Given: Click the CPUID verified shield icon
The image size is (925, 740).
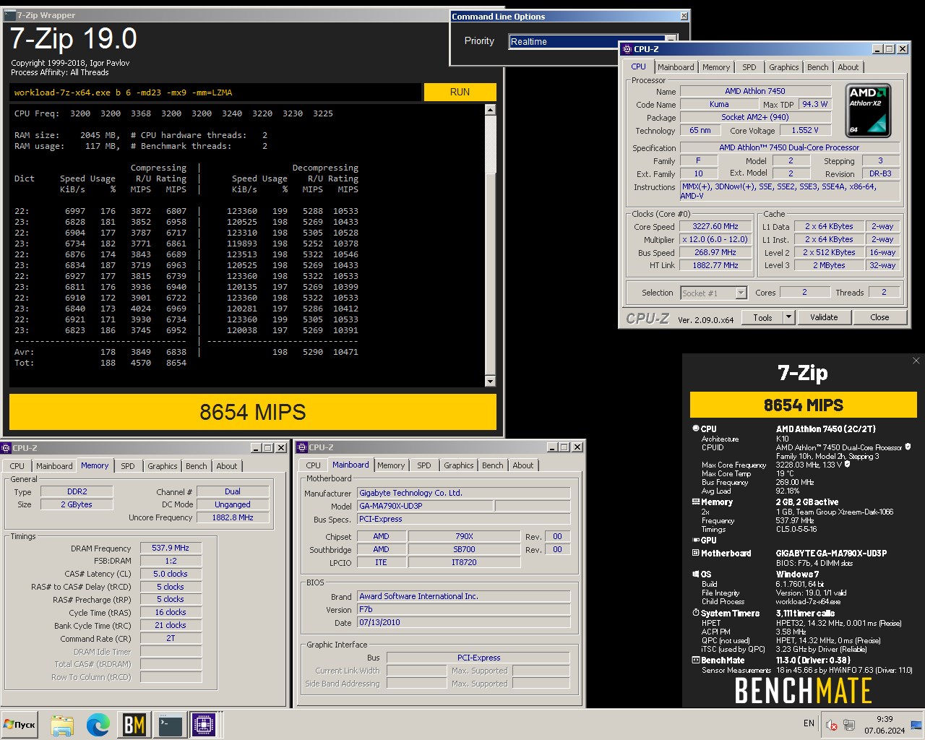Looking at the screenshot, I should click(x=908, y=447).
